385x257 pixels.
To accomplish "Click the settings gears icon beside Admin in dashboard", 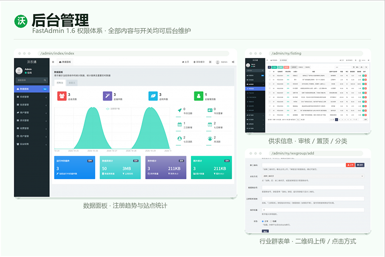I will [x=233, y=62].
